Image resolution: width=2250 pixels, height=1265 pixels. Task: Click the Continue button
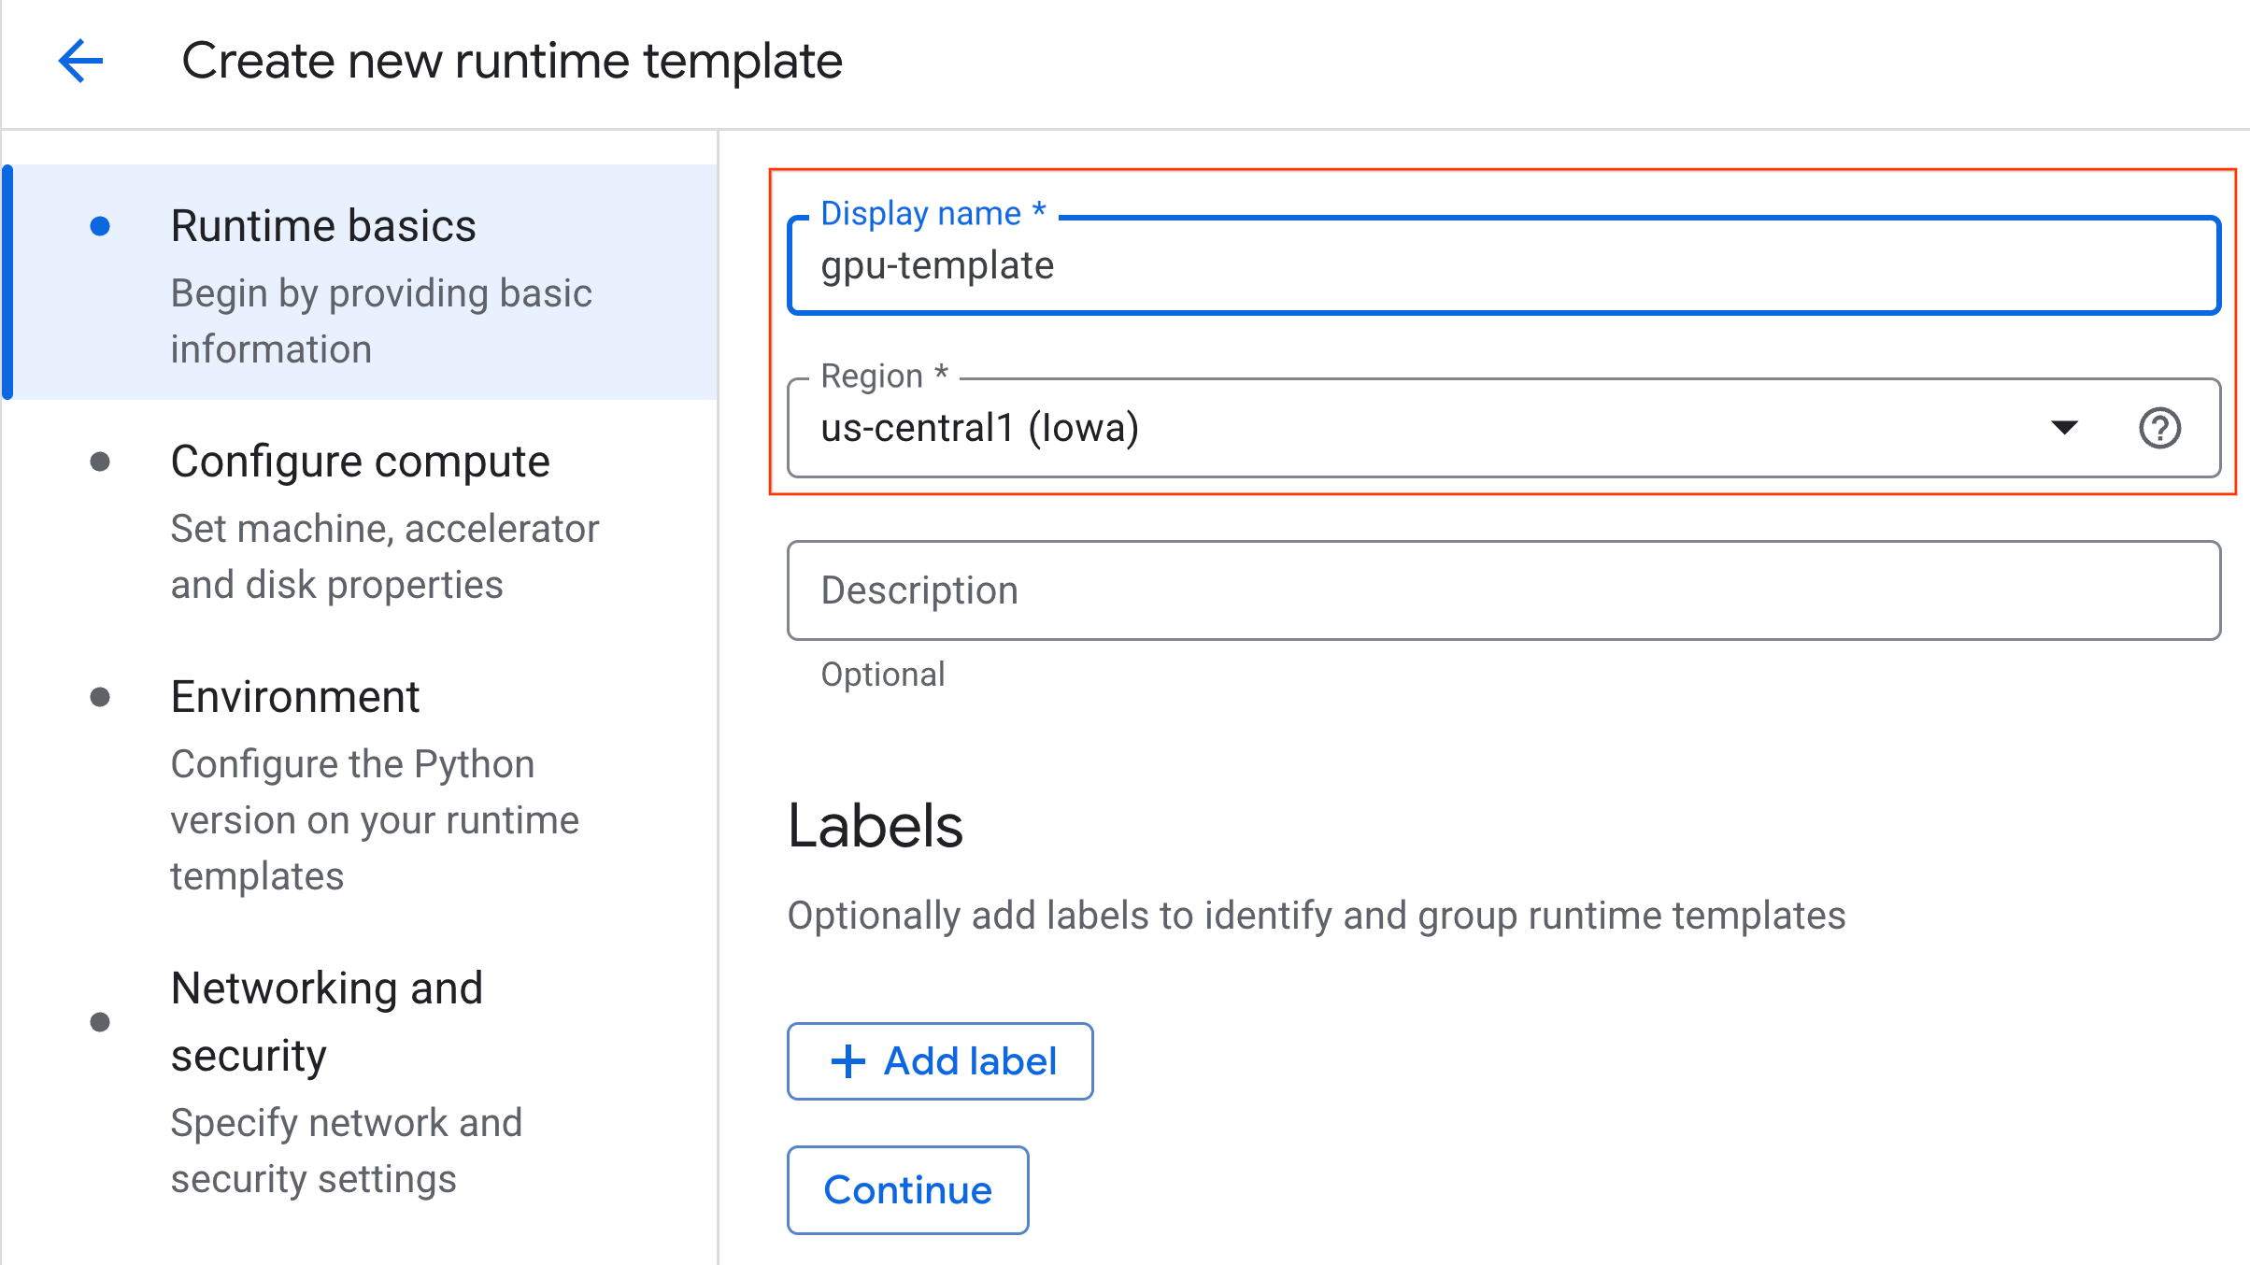coord(907,1190)
